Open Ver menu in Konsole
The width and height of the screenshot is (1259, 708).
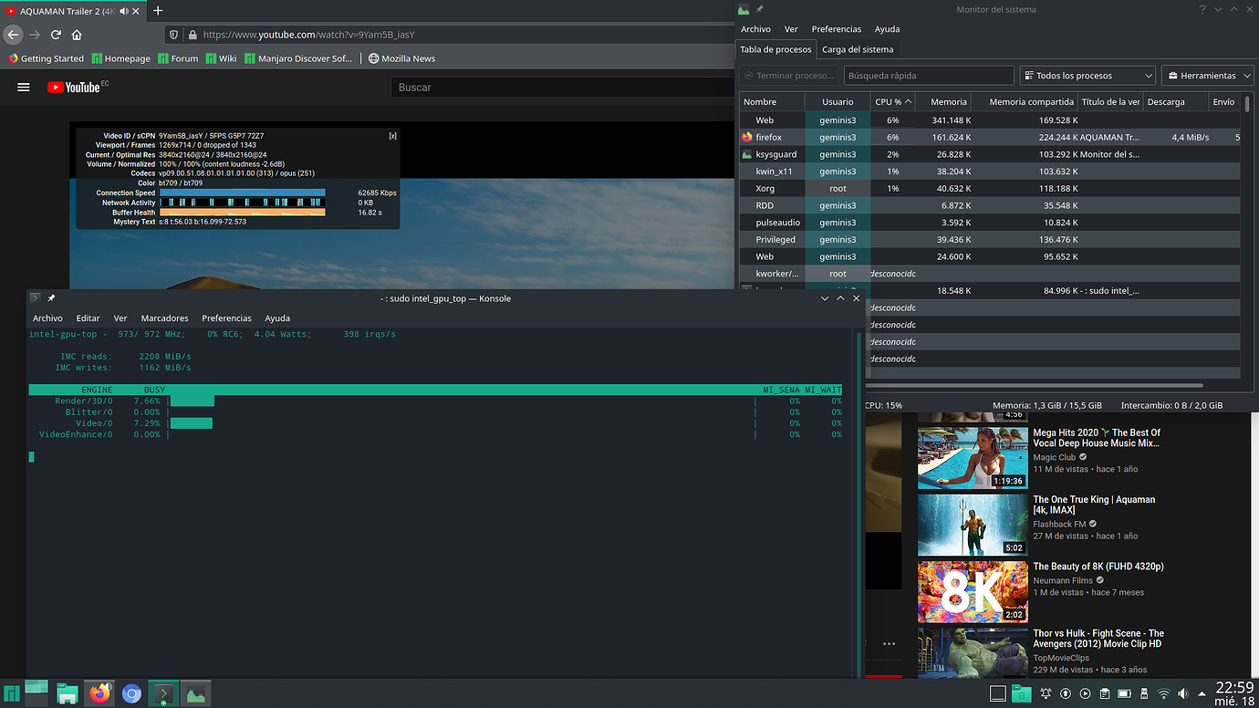click(120, 318)
